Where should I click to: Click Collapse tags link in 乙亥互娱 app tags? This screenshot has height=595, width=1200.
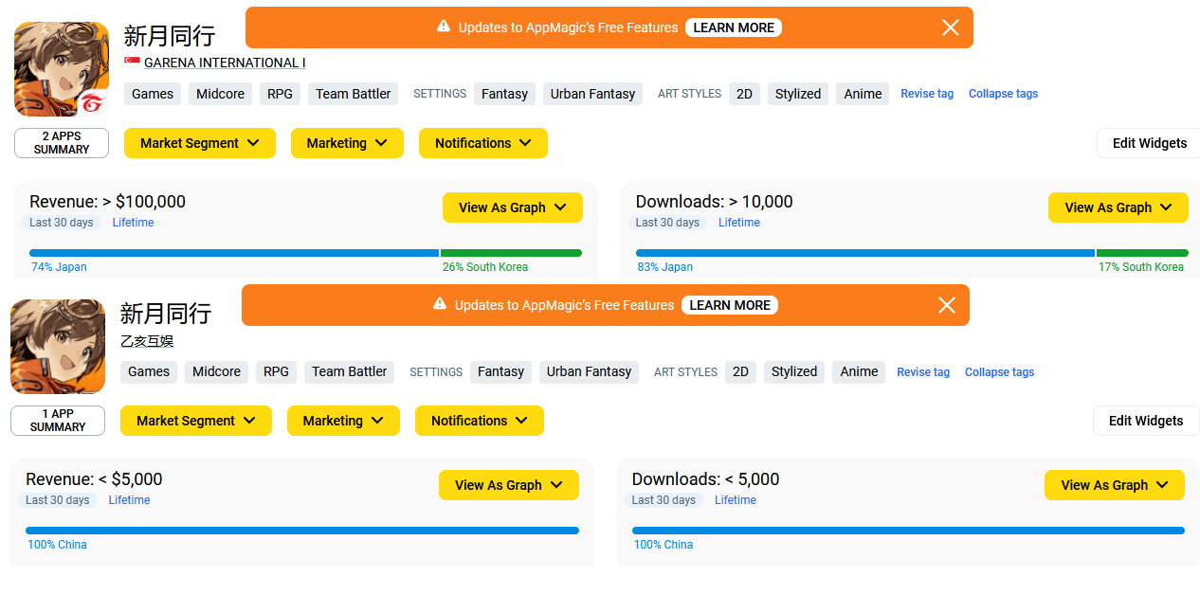coord(999,372)
